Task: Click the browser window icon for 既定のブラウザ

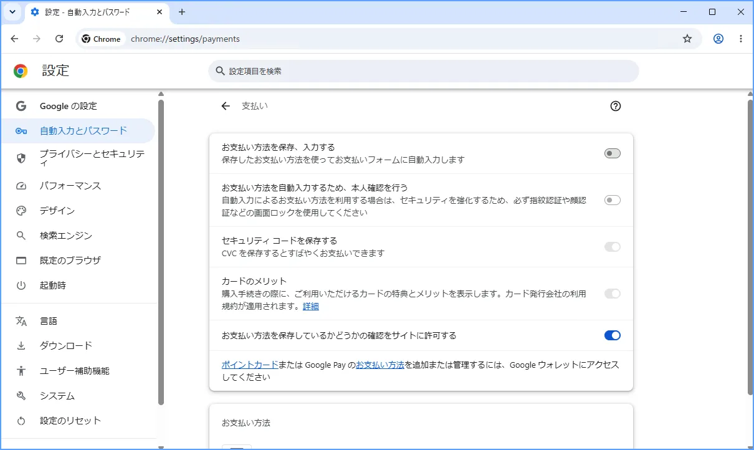Action: (21, 261)
